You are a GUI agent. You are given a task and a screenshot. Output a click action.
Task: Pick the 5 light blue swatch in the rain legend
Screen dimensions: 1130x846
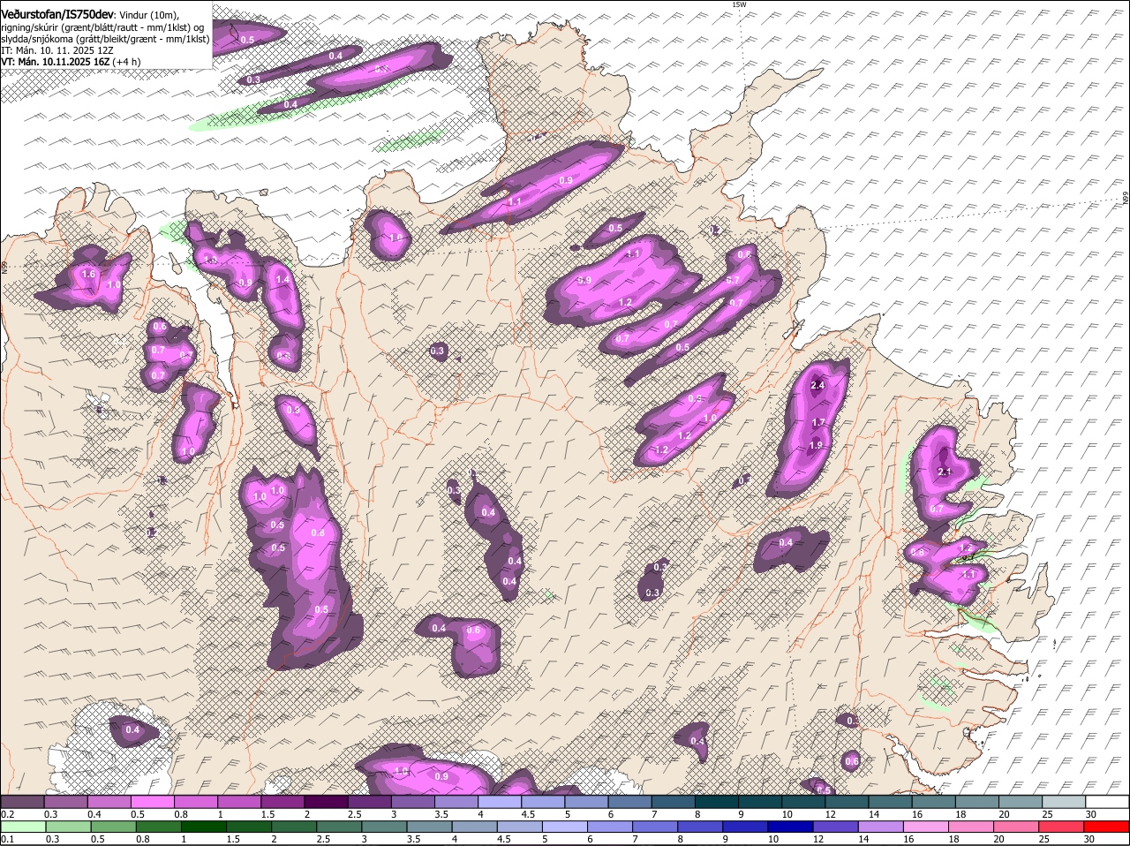[x=567, y=827]
